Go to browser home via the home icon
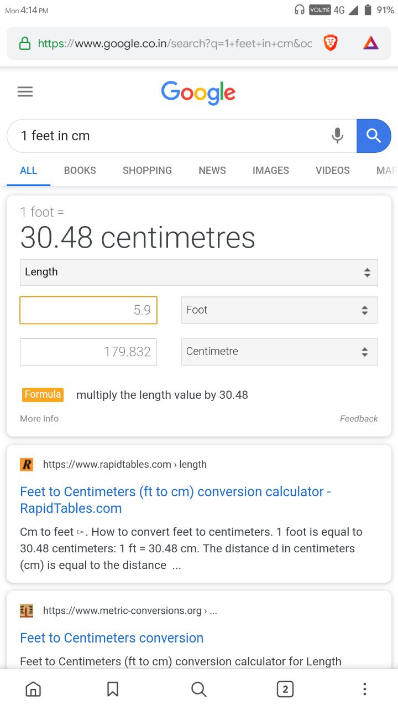This screenshot has height=709, width=398. (33, 689)
